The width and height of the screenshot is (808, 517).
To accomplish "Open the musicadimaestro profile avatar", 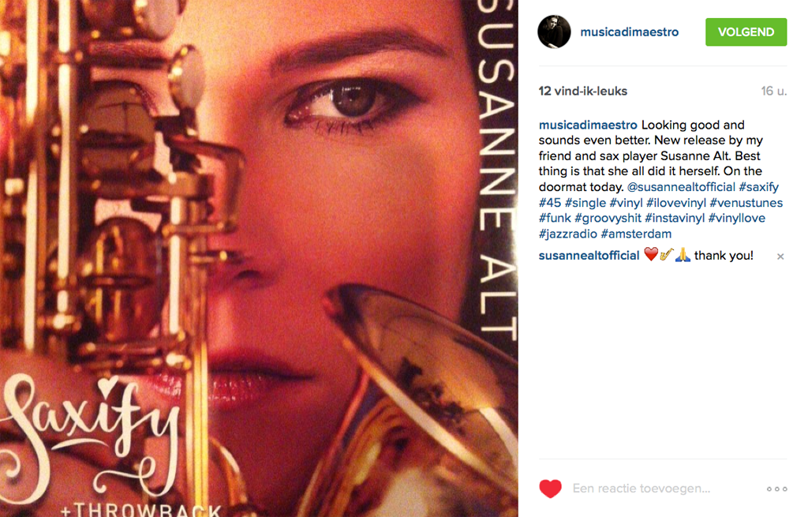I will pos(554,32).
